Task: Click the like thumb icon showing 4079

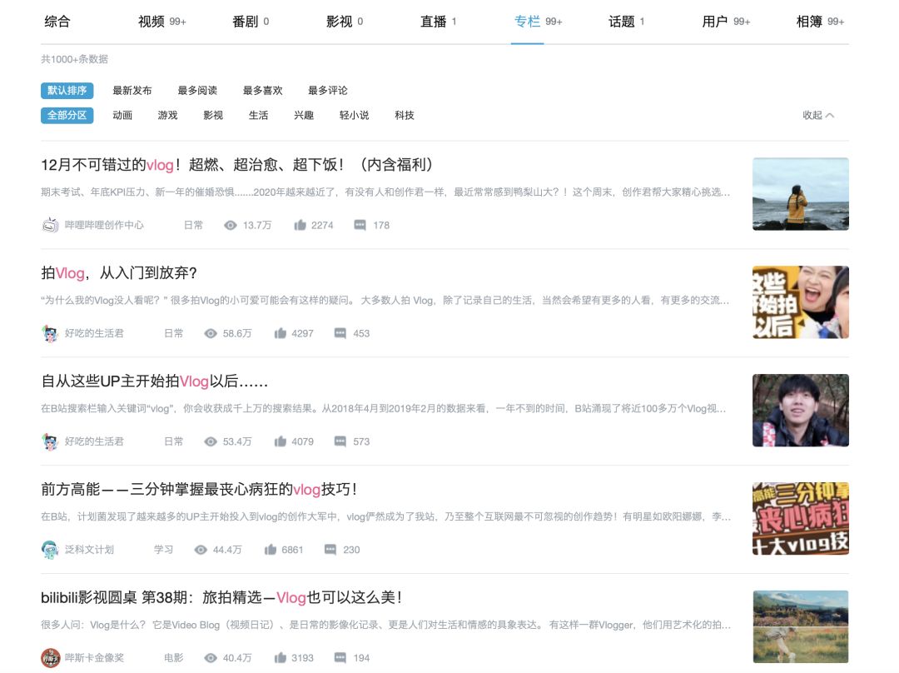Action: (280, 441)
